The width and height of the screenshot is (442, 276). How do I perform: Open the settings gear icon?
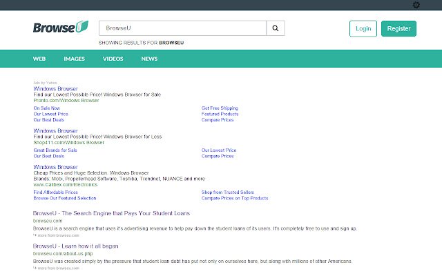[416, 5]
